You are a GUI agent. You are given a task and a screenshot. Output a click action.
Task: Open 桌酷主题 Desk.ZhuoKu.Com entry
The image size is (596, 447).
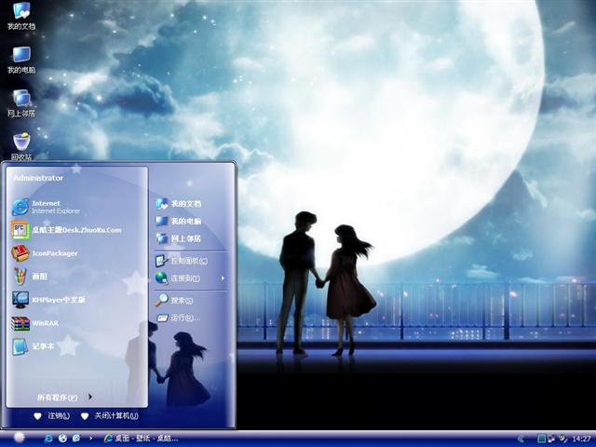click(66, 230)
